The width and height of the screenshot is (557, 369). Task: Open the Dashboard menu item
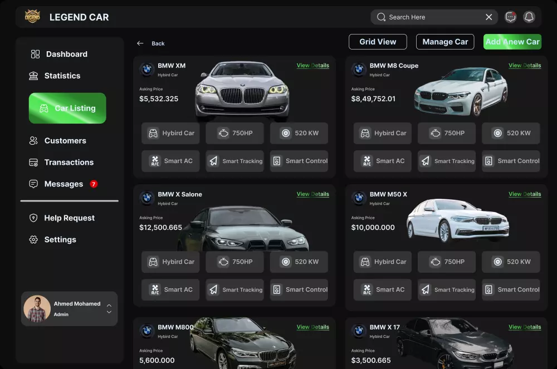pyautogui.click(x=59, y=54)
